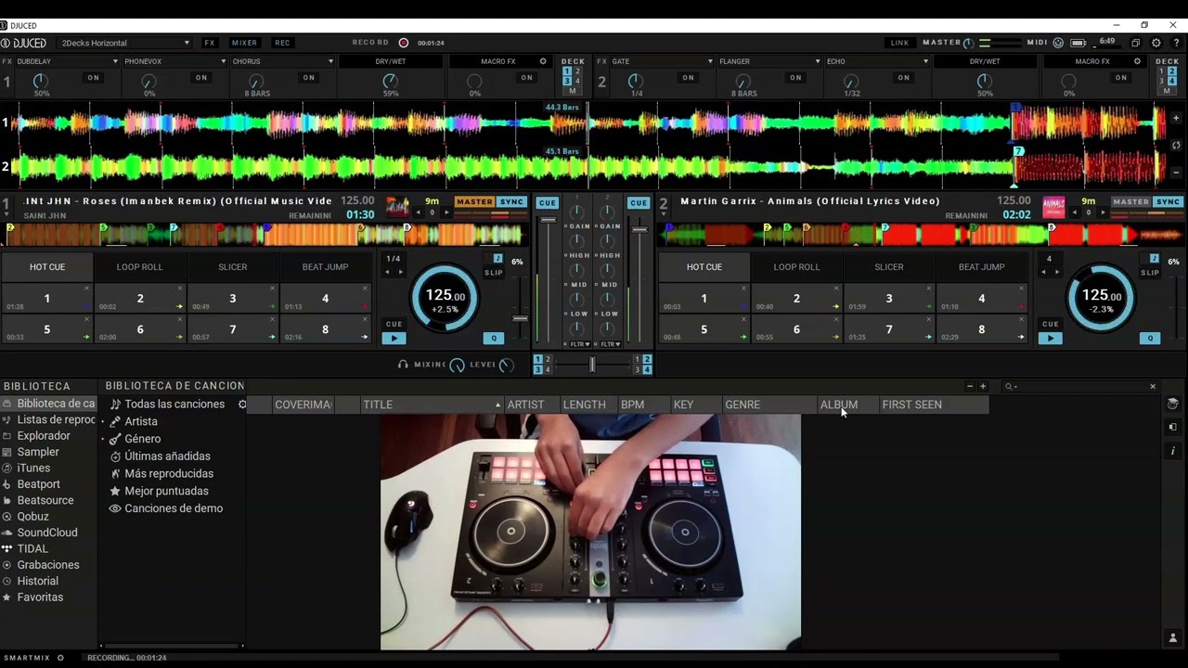Open the help question mark icon
The height and width of the screenshot is (668, 1188).
(x=1176, y=43)
